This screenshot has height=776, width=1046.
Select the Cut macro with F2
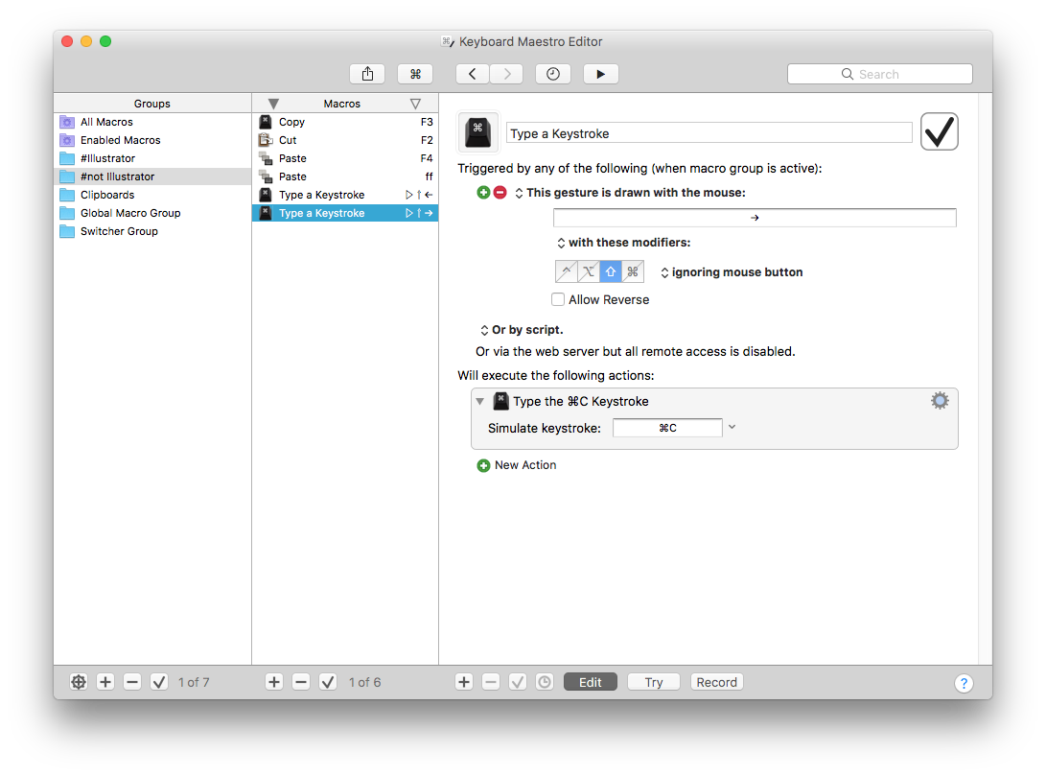pos(345,140)
